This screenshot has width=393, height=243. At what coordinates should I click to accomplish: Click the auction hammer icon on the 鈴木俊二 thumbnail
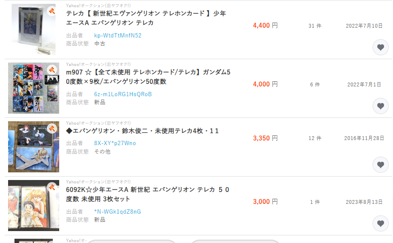point(52,129)
